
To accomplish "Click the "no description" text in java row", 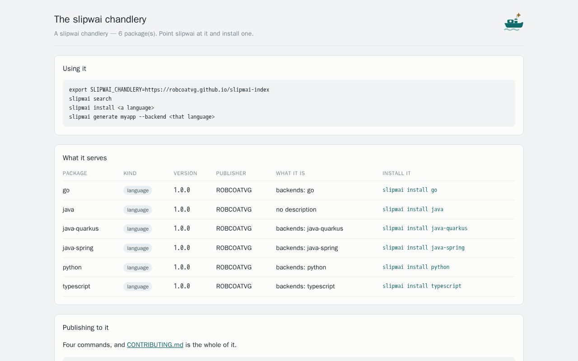I will coord(296,209).
